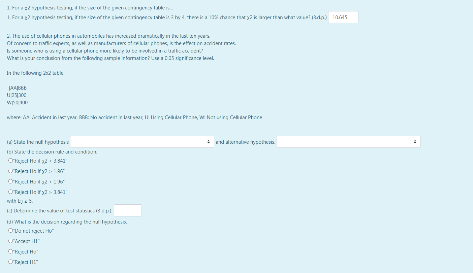Pick the χ2 > 3.841 decision rule radio
473x273 pixels.
pos(10,192)
